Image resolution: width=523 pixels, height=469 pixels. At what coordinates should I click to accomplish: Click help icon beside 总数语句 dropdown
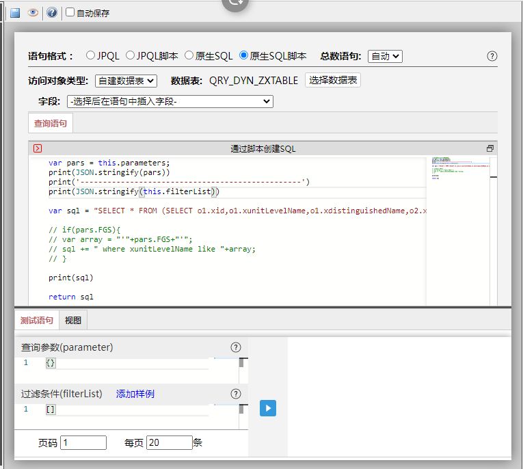[492, 56]
